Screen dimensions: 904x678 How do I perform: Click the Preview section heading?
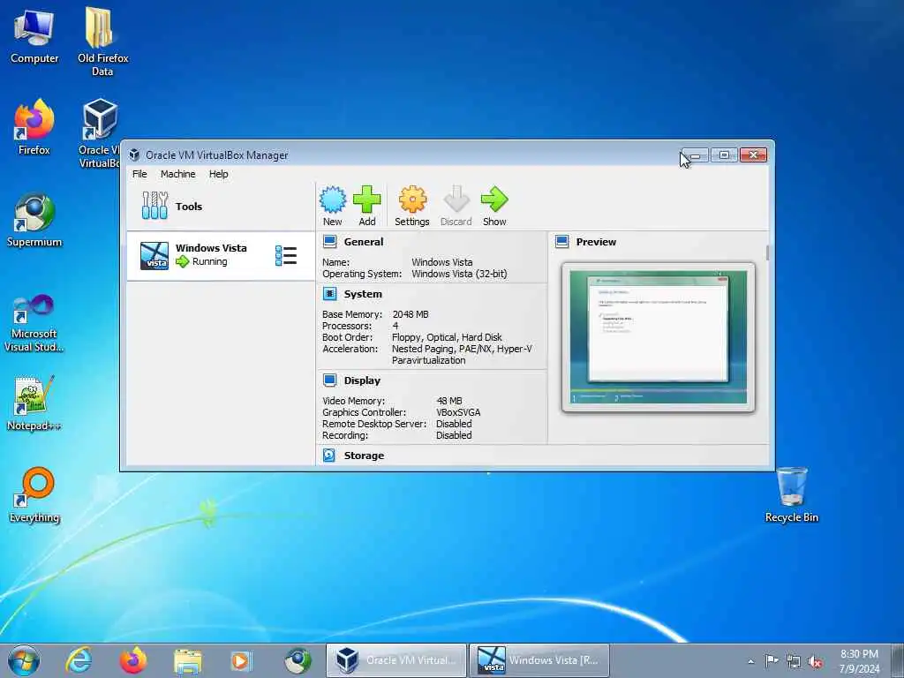click(596, 242)
